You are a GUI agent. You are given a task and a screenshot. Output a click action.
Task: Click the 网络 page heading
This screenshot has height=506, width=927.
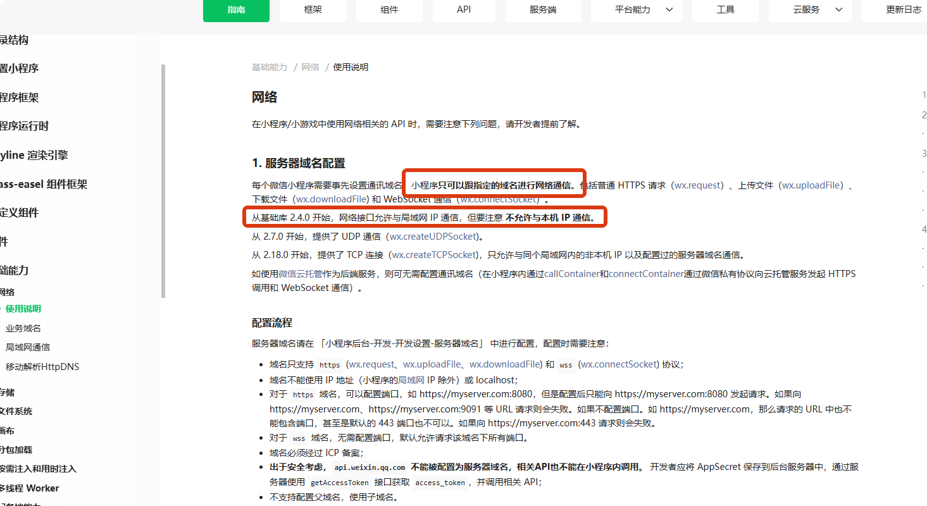click(x=264, y=97)
